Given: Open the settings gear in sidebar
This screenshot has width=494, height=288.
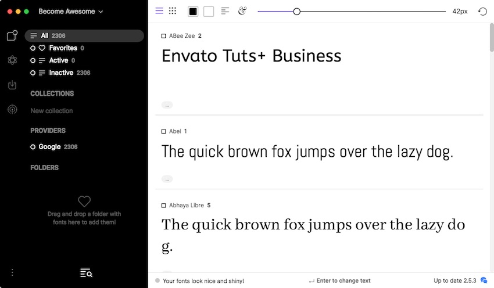Looking at the screenshot, I should tap(12, 60).
